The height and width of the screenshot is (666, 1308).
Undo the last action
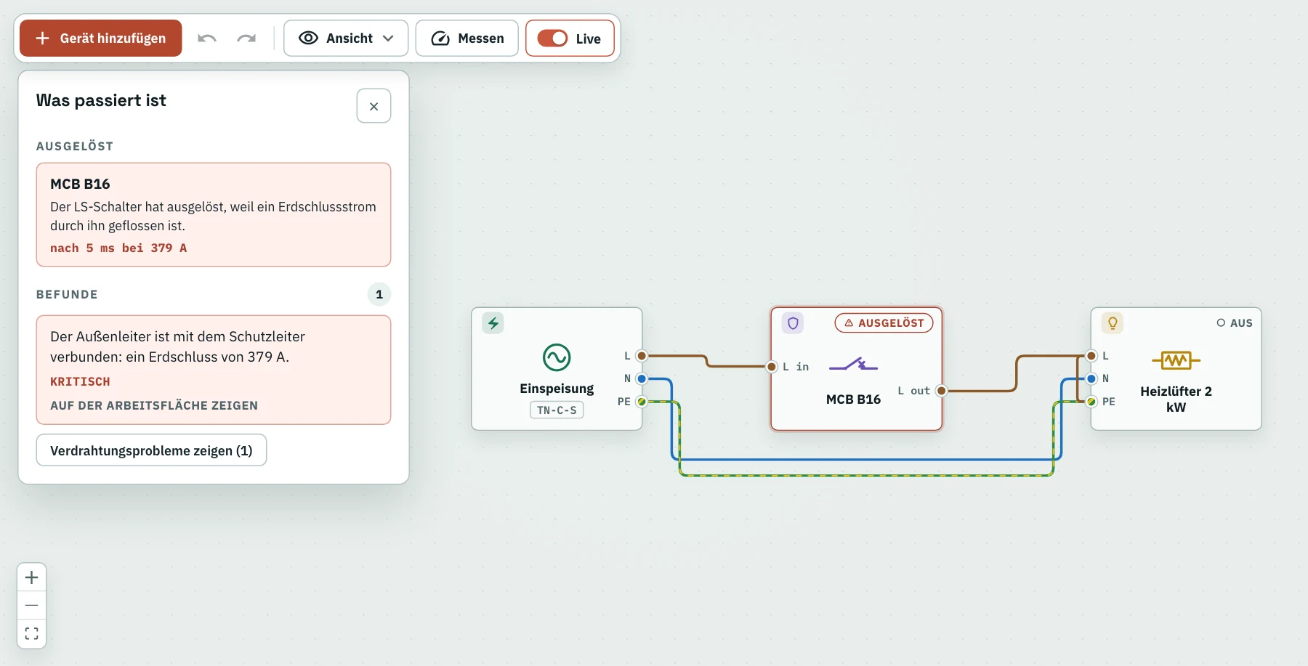(207, 38)
